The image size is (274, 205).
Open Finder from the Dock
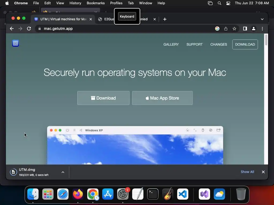tap(33, 194)
